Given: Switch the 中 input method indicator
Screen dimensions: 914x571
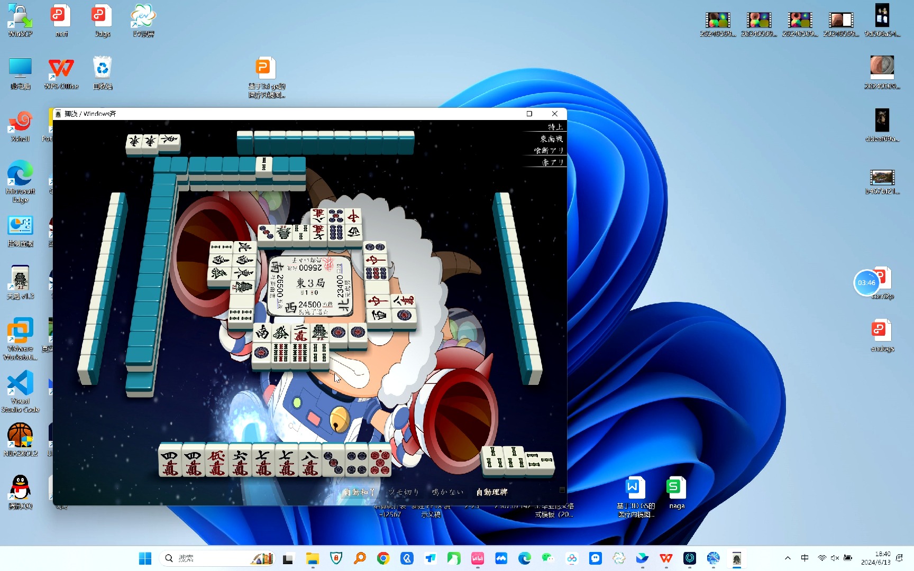Looking at the screenshot, I should 805,558.
